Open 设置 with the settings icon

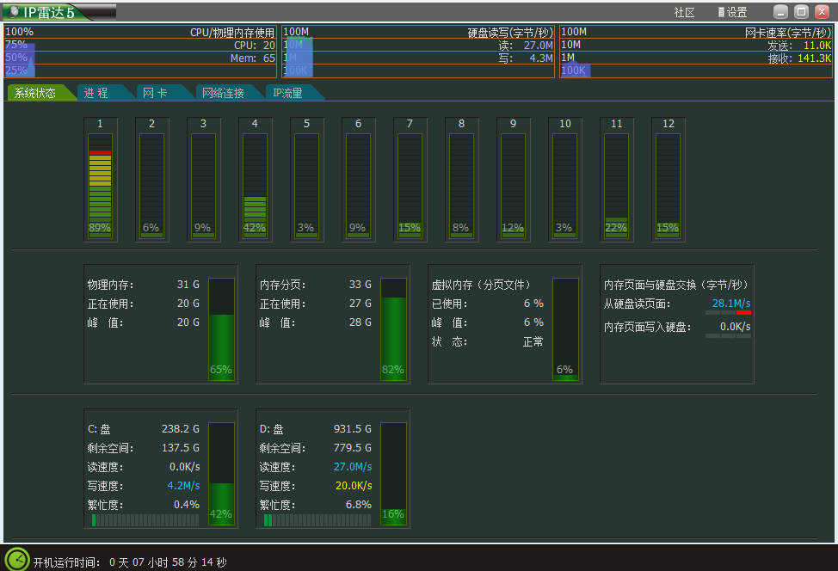(x=732, y=12)
